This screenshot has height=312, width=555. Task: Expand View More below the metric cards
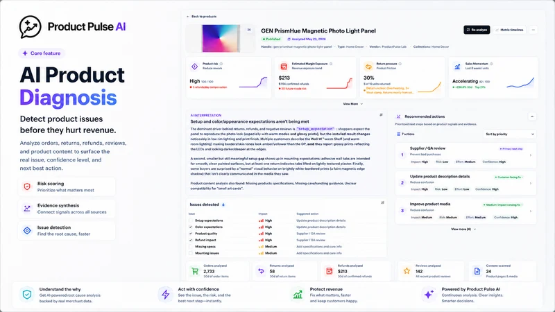[x=352, y=104]
